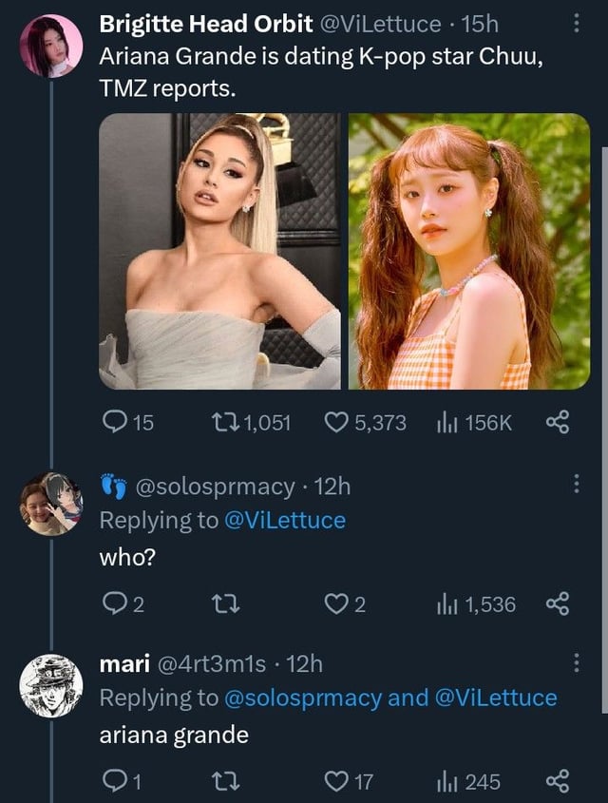Retweet the "who?" reply
This screenshot has width=608, height=803.
coord(219,603)
